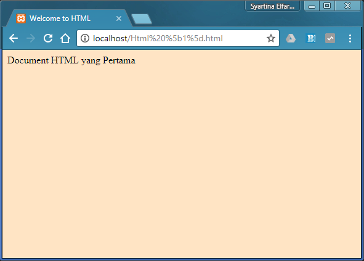
Task: Go back with the back arrow
Action: [x=14, y=38]
